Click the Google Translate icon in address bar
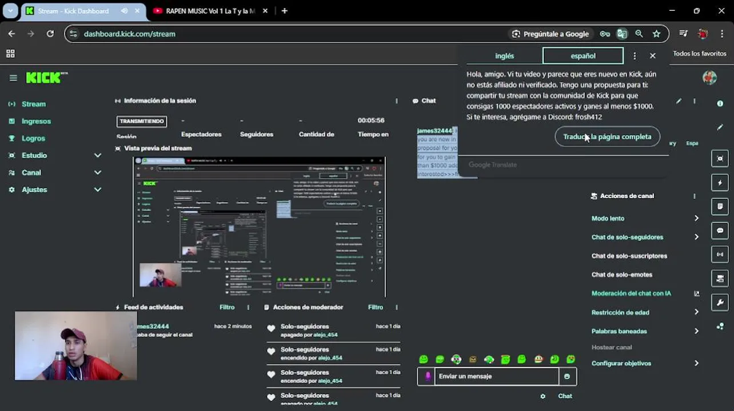Screen dimensions: 734x411 622,34
